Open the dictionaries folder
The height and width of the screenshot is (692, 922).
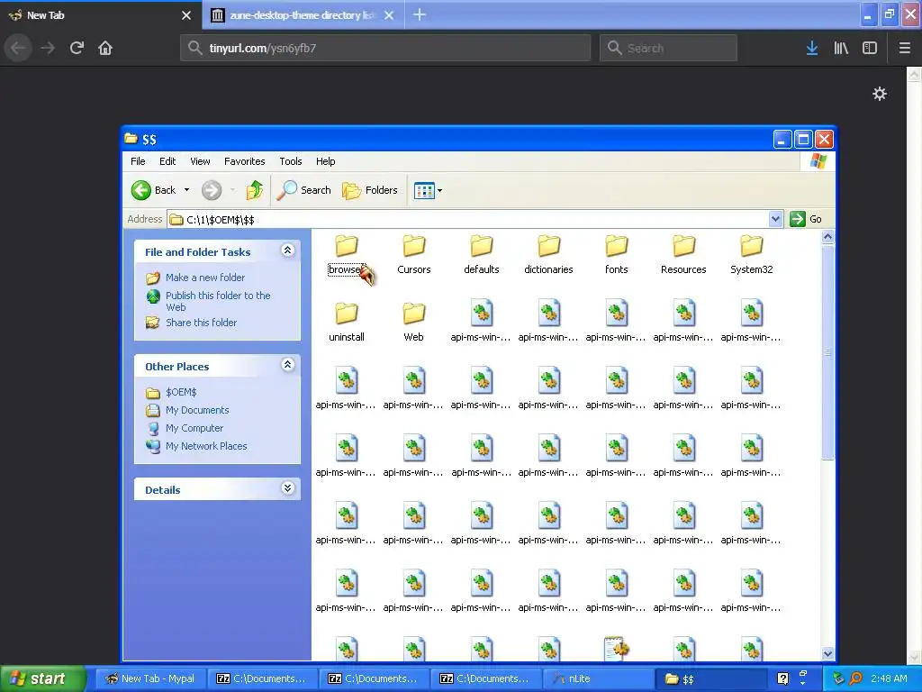[548, 255]
